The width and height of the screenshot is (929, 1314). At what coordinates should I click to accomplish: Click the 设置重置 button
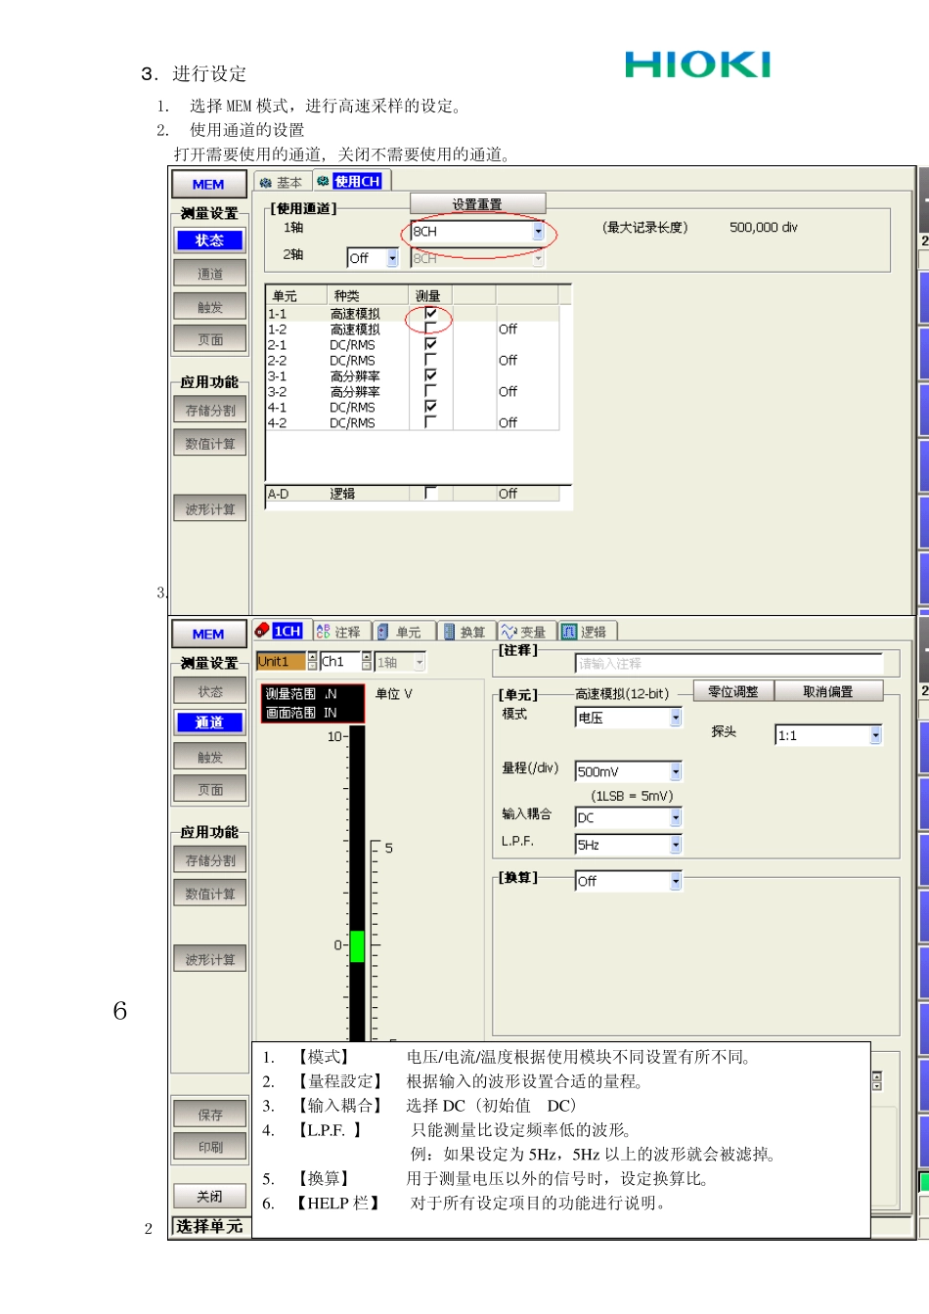click(x=477, y=203)
